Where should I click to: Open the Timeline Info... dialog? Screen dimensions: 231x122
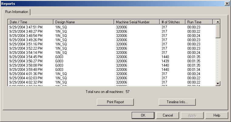coord(177,102)
